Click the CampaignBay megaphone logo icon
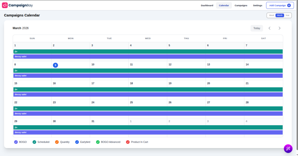298x156 pixels. pyautogui.click(x=5, y=5)
